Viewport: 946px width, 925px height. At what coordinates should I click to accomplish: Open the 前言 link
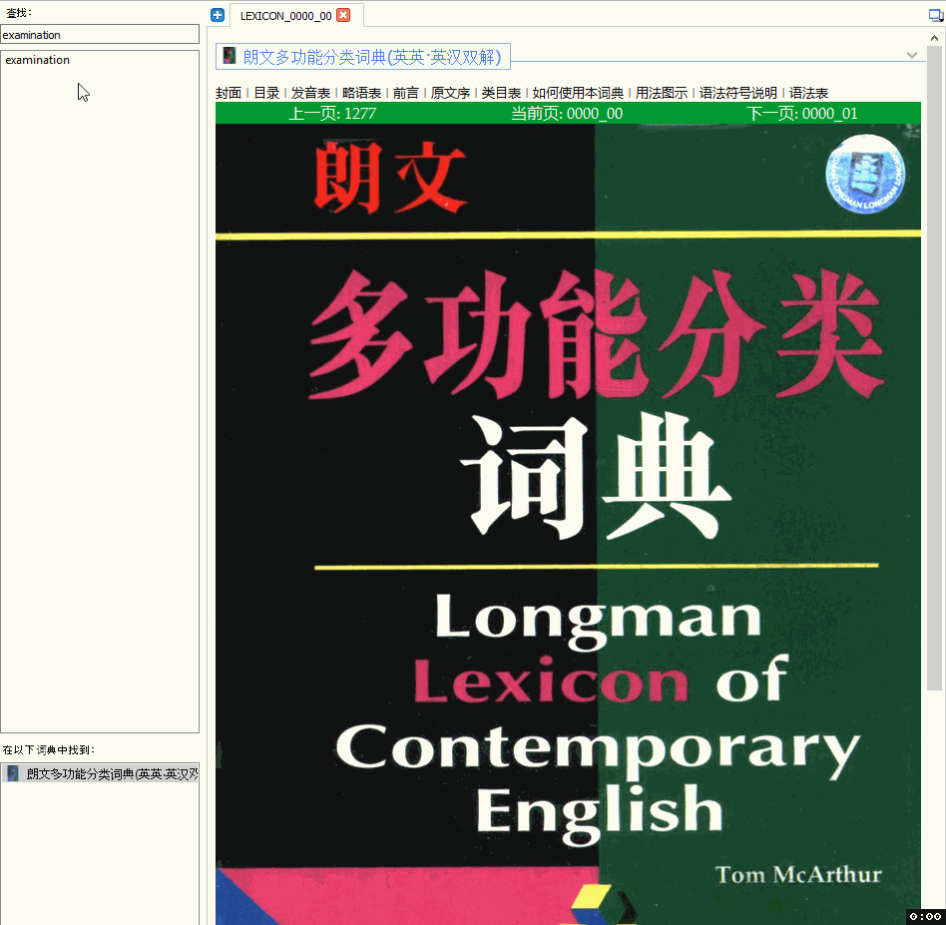[x=405, y=93]
